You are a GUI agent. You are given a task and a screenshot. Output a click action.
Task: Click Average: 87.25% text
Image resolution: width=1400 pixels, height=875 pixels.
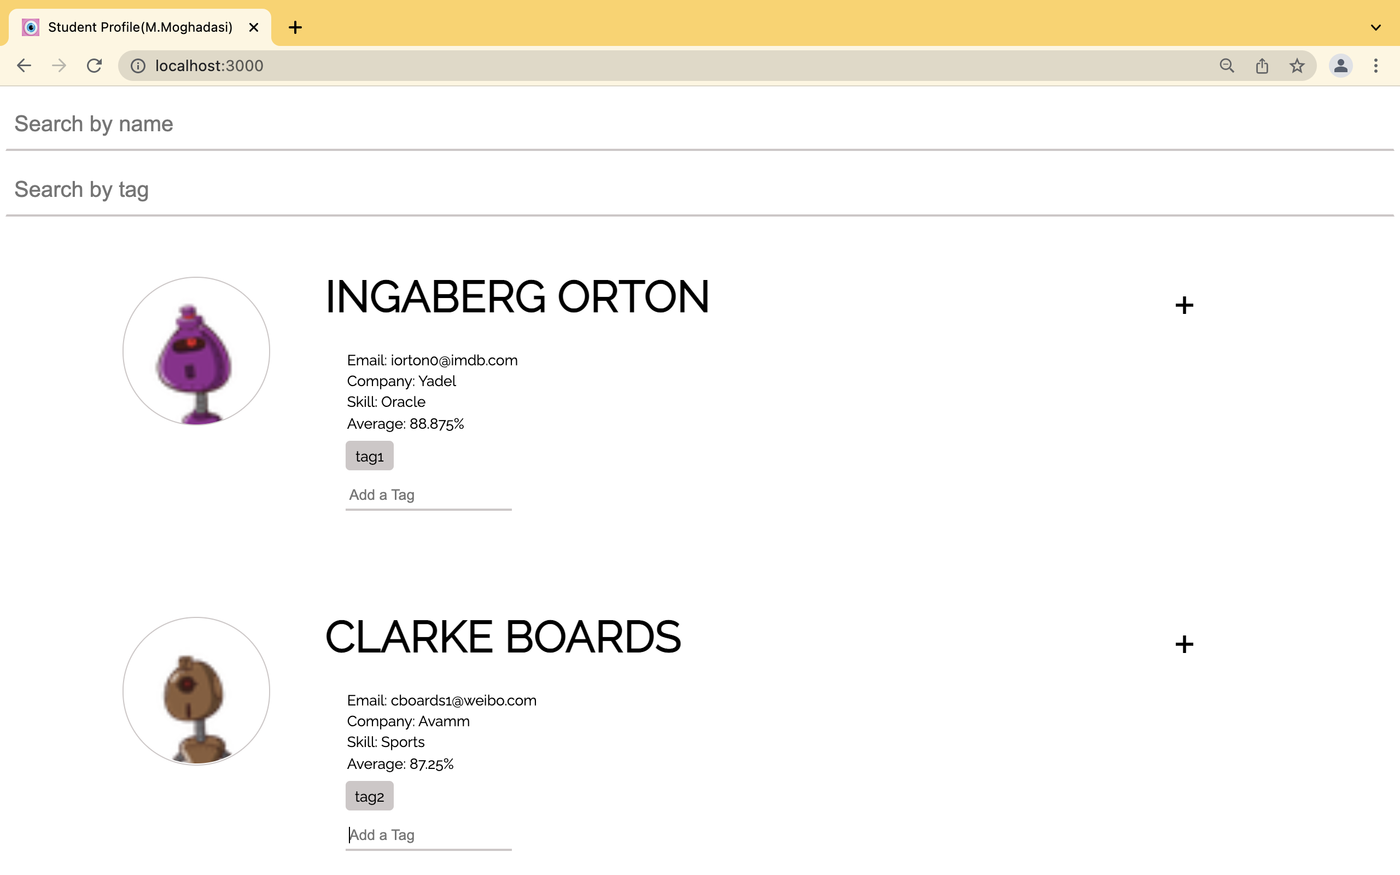(400, 765)
